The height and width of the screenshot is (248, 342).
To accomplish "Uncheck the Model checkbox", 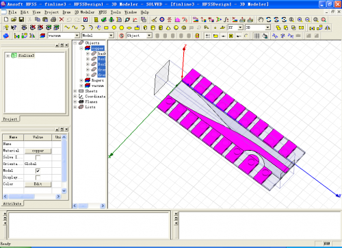I will [x=38, y=171].
